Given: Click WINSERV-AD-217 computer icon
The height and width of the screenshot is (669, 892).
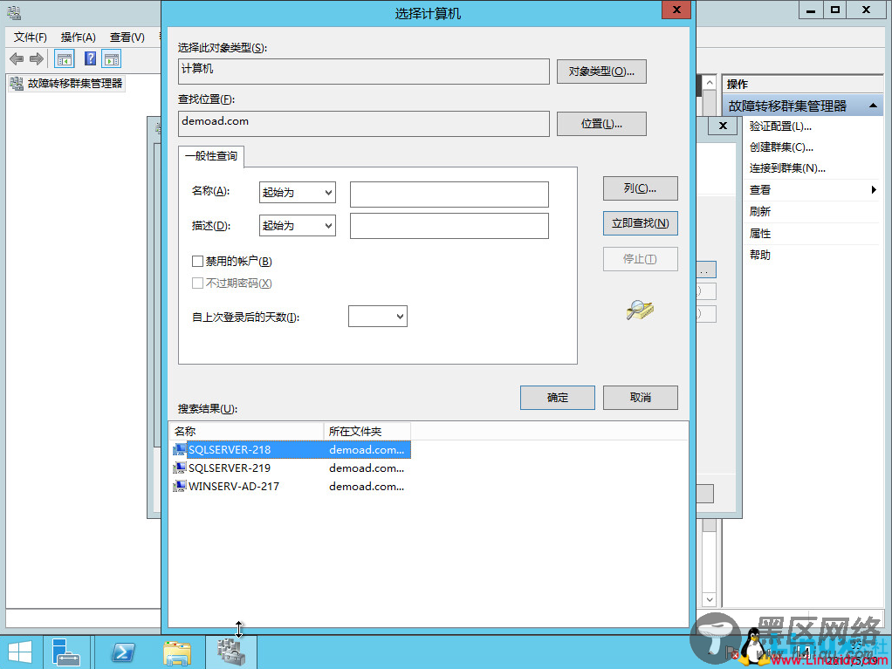Looking at the screenshot, I should [x=179, y=486].
